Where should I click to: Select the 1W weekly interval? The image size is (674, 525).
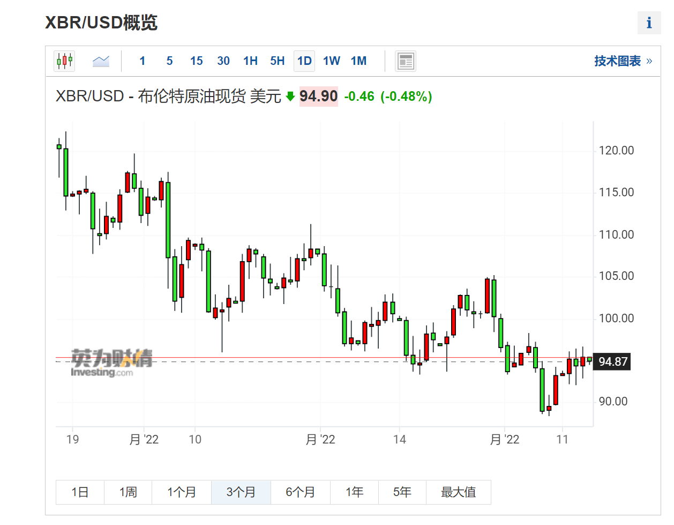331,61
